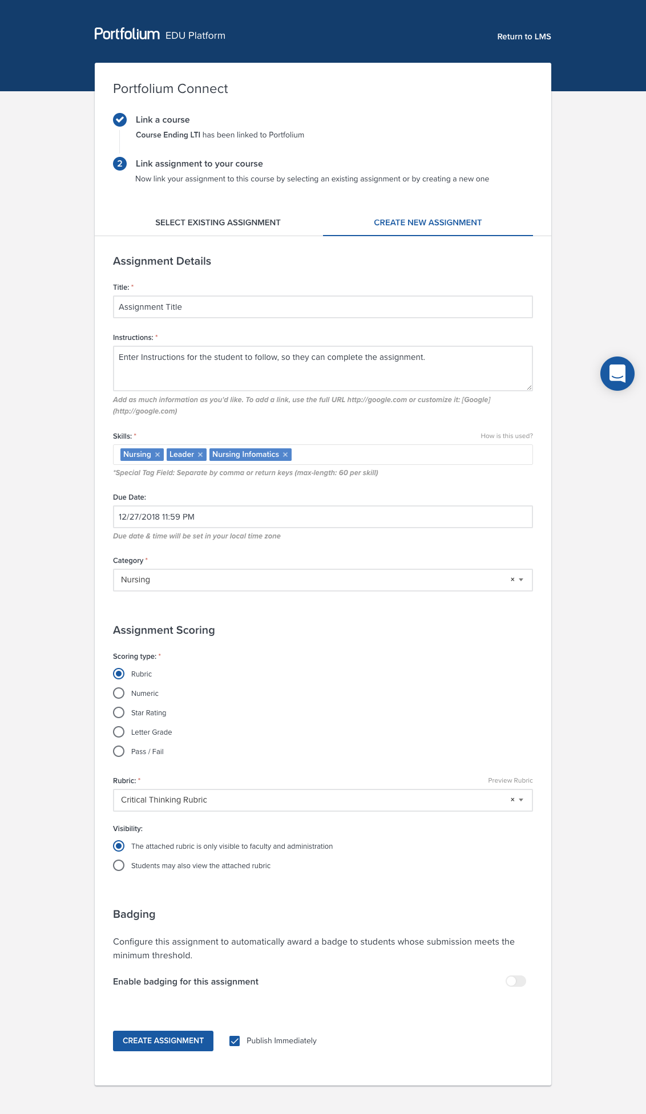The height and width of the screenshot is (1114, 646).
Task: Open the Due Date picker field
Action: click(x=322, y=517)
